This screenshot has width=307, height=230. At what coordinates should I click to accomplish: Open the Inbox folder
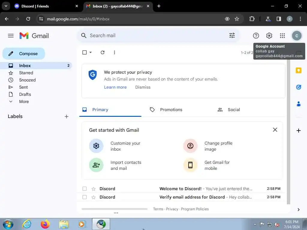tap(36, 66)
